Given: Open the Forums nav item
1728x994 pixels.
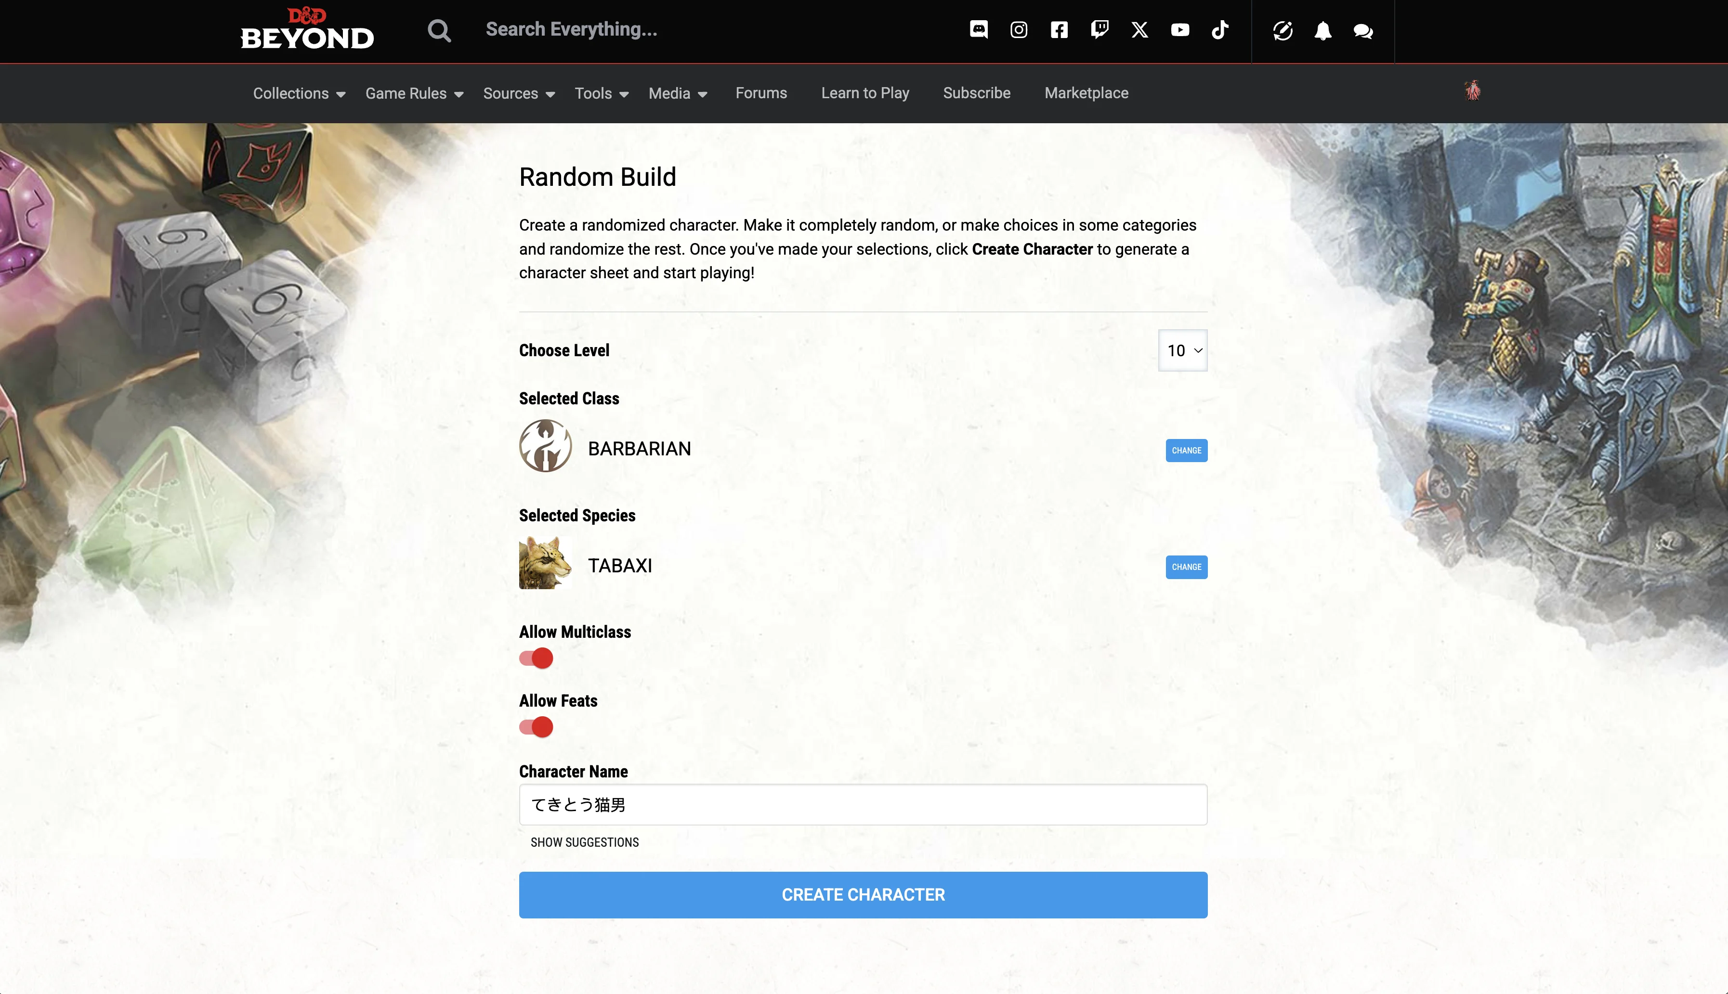Looking at the screenshot, I should (761, 93).
